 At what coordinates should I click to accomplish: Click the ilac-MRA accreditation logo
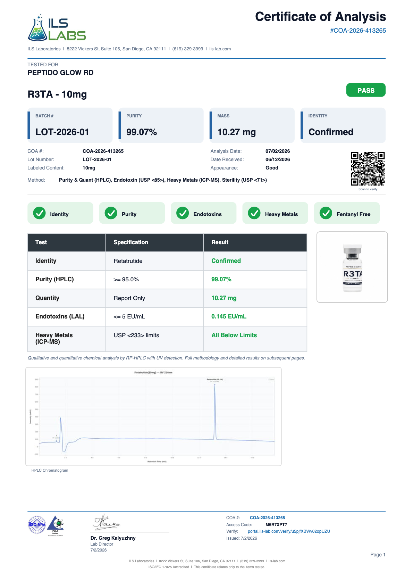click(x=37, y=524)
